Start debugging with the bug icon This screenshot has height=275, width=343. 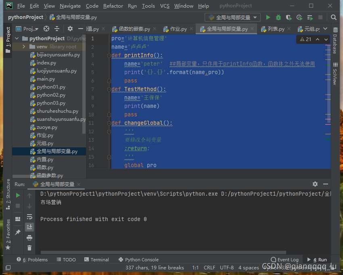278,17
